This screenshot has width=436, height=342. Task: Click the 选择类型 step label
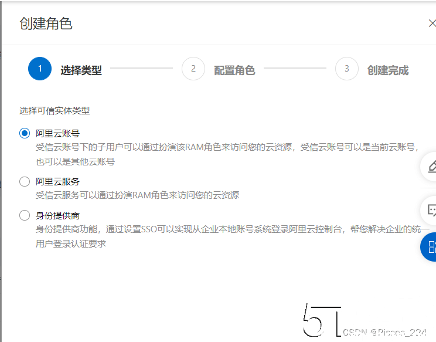point(81,70)
